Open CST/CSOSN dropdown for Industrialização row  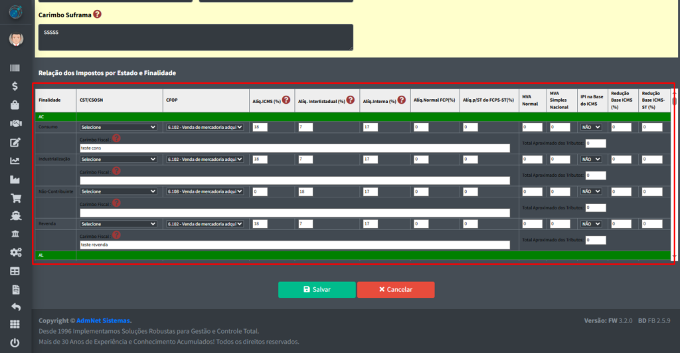(x=118, y=160)
